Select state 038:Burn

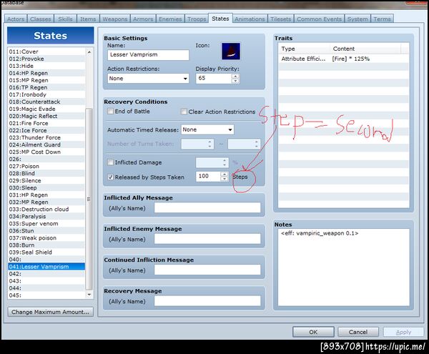tap(46, 245)
